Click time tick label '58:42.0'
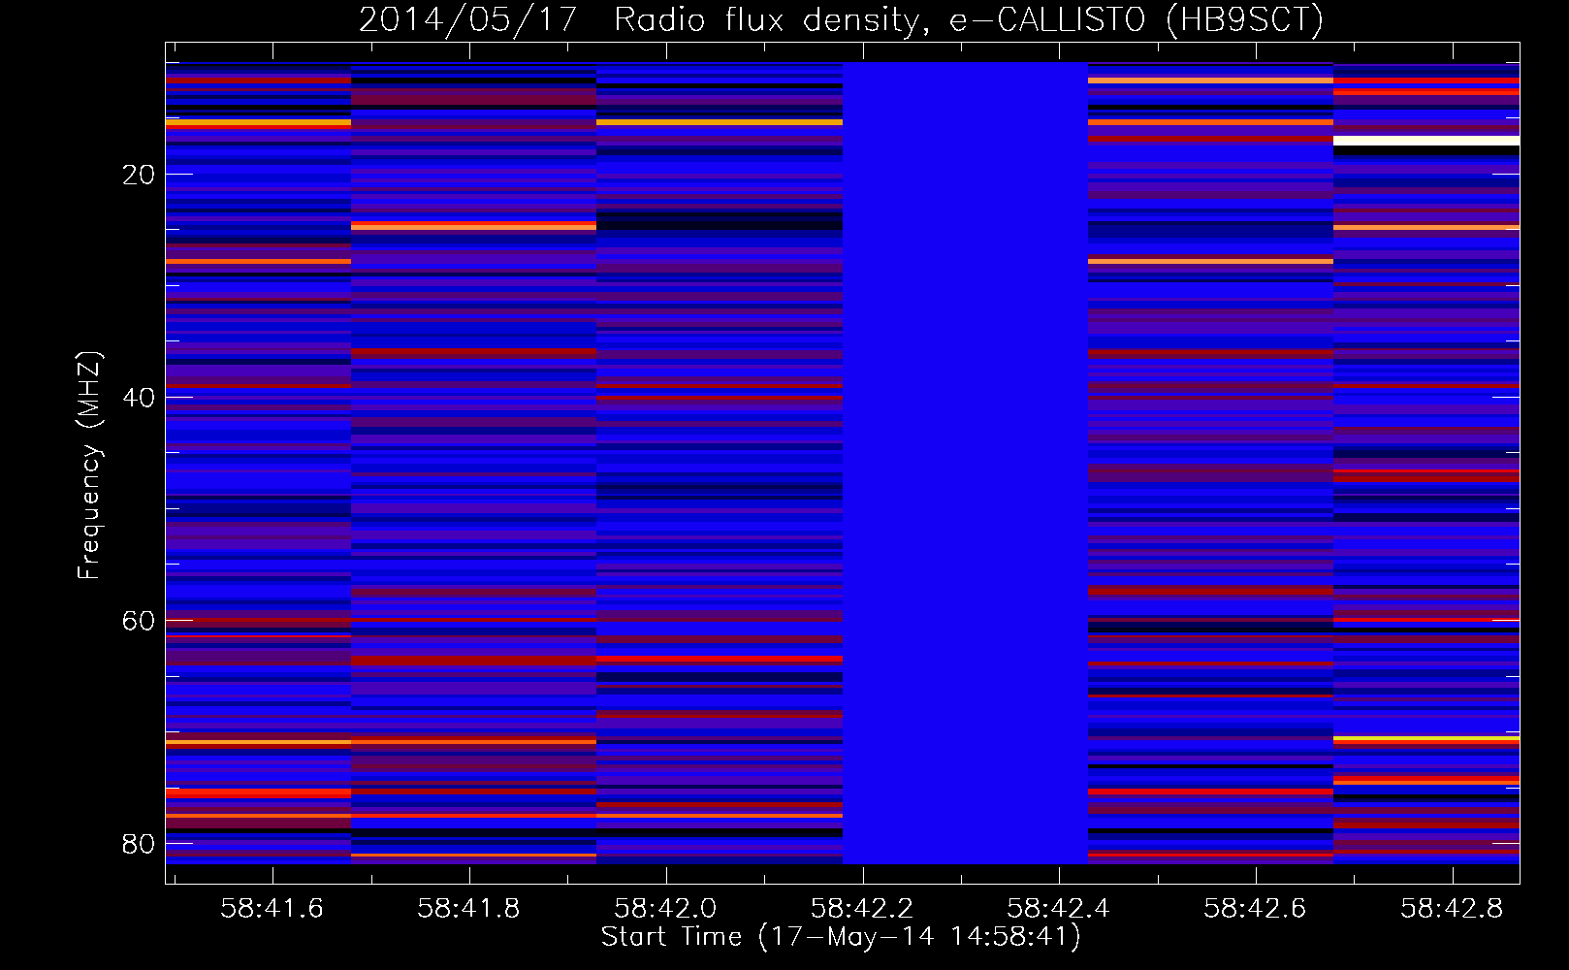The width and height of the screenshot is (1569, 970). 665,908
